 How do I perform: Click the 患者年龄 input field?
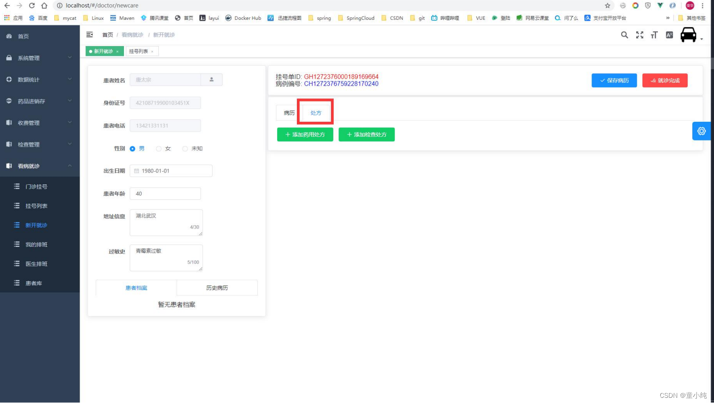click(x=165, y=193)
